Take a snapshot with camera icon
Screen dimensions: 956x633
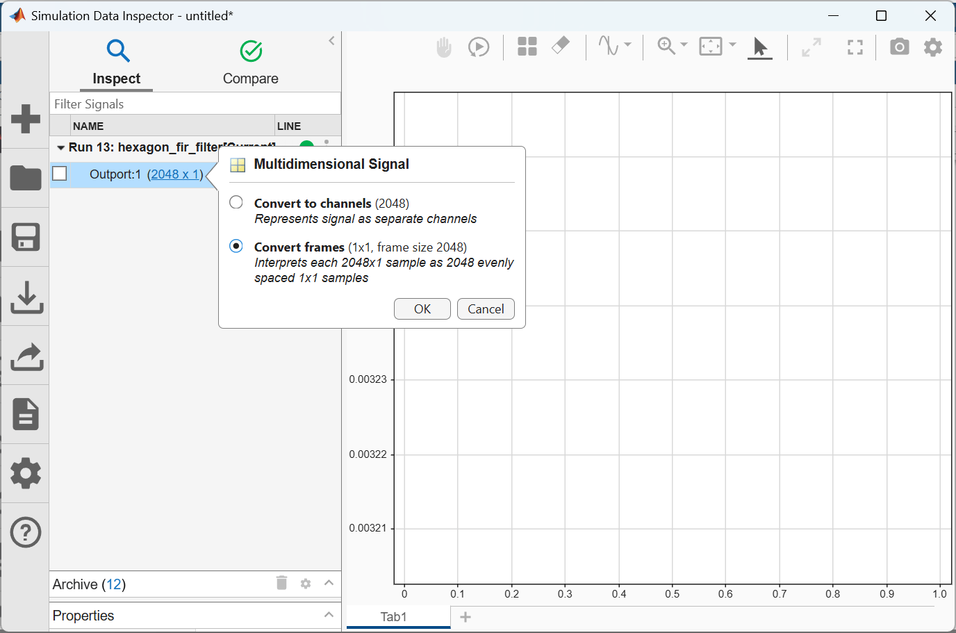(x=900, y=47)
